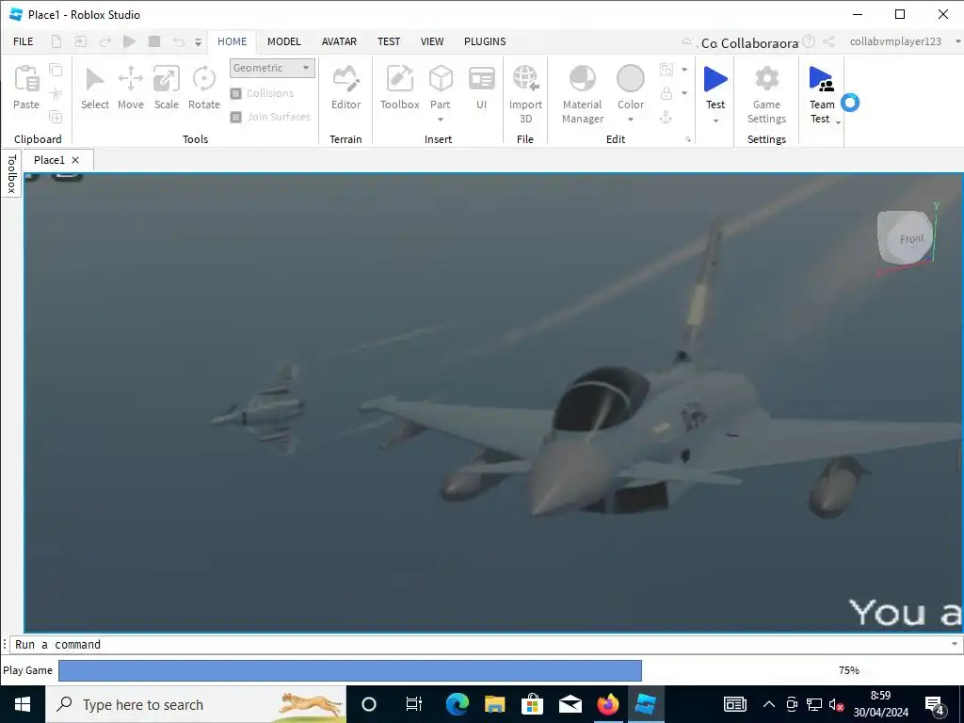The image size is (964, 723).
Task: Click the Duplicate icon in Clipboard group
Action: pyautogui.click(x=56, y=117)
